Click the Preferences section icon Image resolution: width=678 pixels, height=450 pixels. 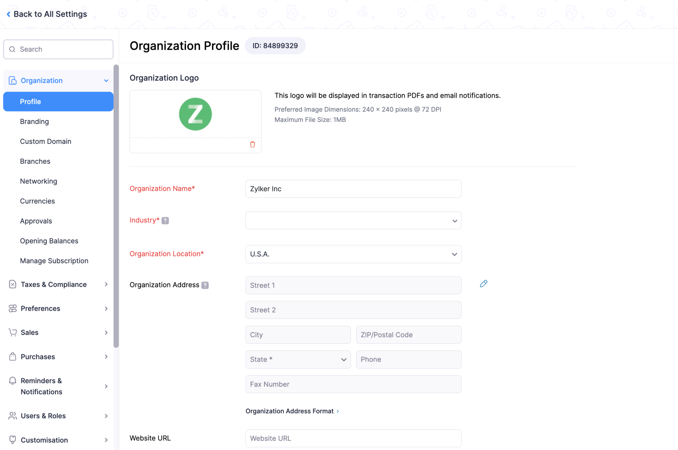pos(12,308)
